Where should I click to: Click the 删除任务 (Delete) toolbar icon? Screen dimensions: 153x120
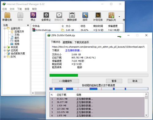(x=59, y=15)
